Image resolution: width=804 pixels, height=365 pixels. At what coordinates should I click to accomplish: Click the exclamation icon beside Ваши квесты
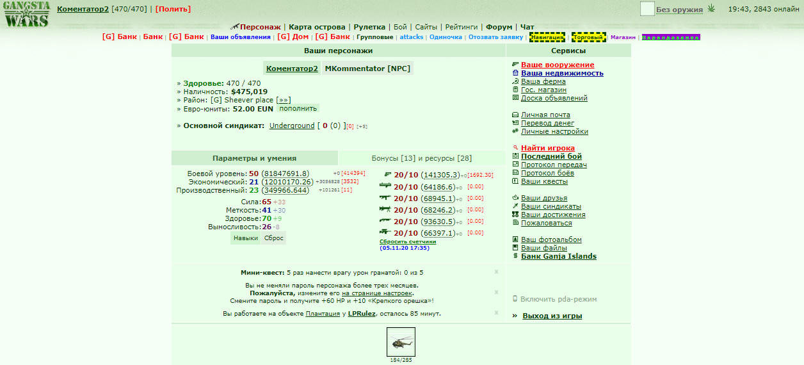pos(515,181)
